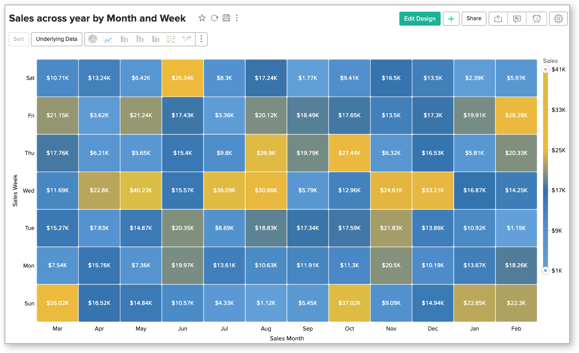The width and height of the screenshot is (579, 353).
Task: Open the comments panel icon
Action: point(517,18)
